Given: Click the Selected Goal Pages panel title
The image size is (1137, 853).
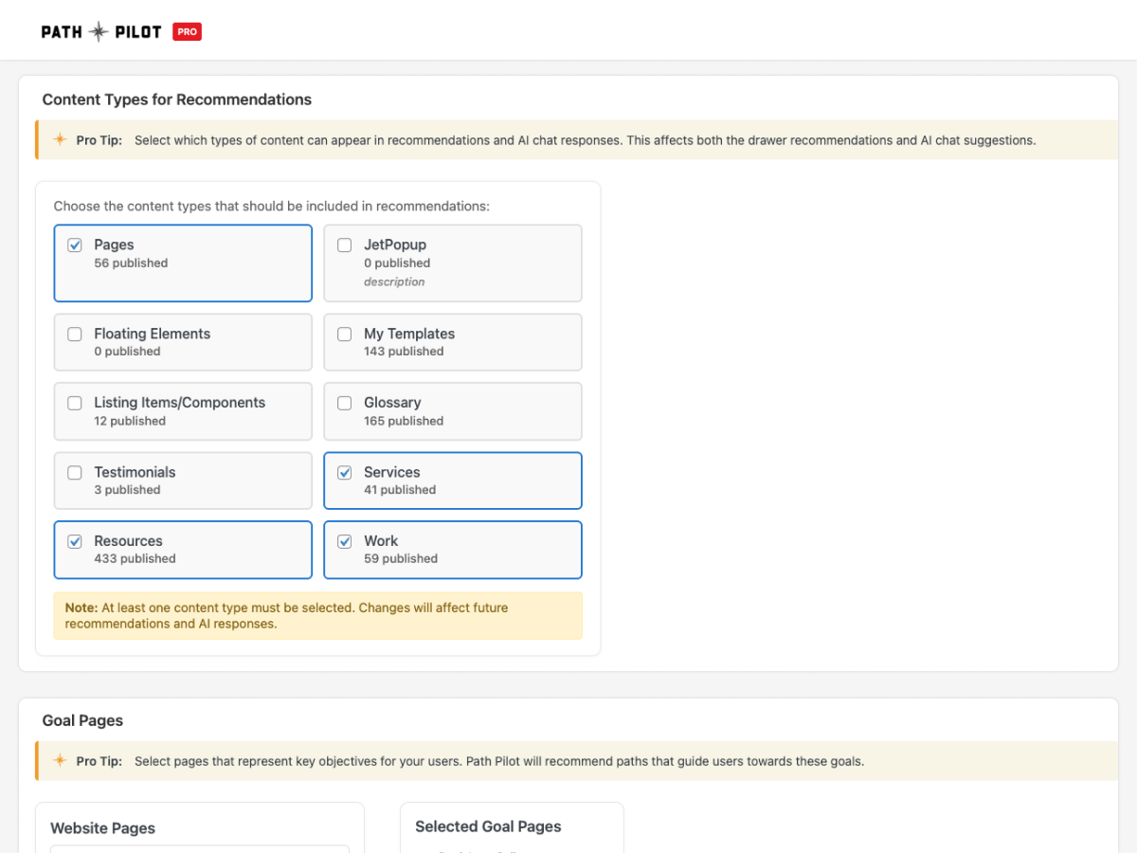Looking at the screenshot, I should pyautogui.click(x=488, y=826).
